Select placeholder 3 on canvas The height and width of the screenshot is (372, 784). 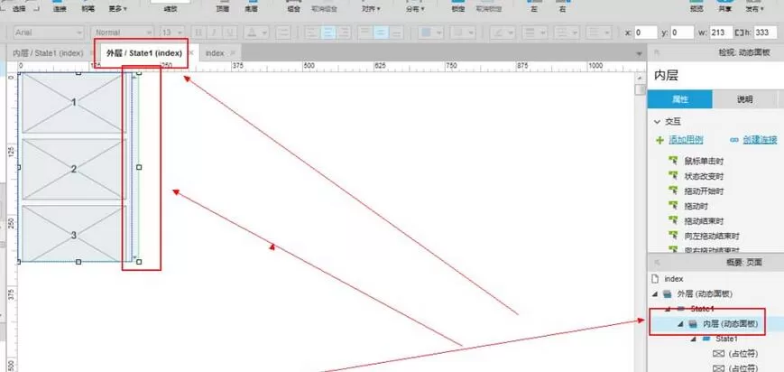click(73, 234)
